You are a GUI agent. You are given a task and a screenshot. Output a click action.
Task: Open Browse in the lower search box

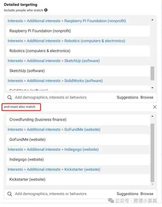pyautogui.click(x=147, y=194)
